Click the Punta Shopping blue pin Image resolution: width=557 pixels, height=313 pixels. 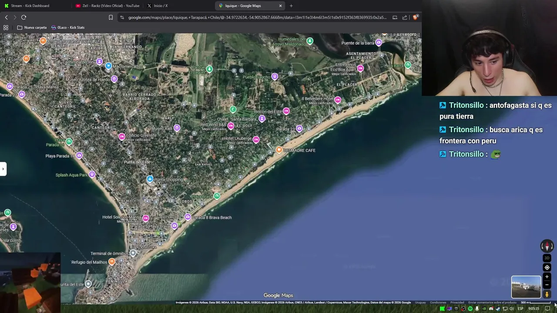pos(150,179)
